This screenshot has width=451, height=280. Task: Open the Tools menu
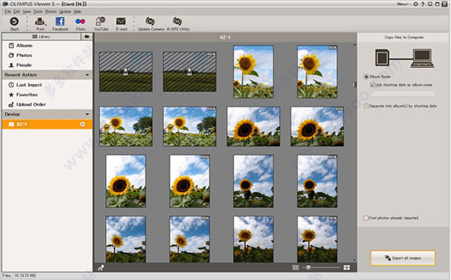38,11
